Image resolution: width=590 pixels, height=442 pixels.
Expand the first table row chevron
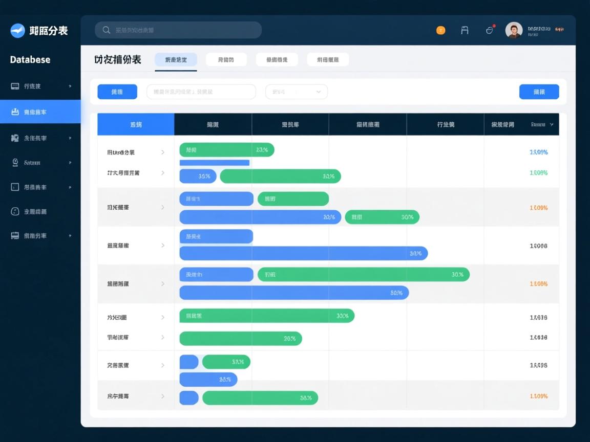(x=163, y=152)
